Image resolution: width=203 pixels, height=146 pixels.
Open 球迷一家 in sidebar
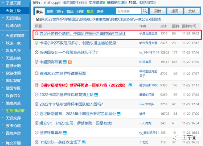click(13, 43)
